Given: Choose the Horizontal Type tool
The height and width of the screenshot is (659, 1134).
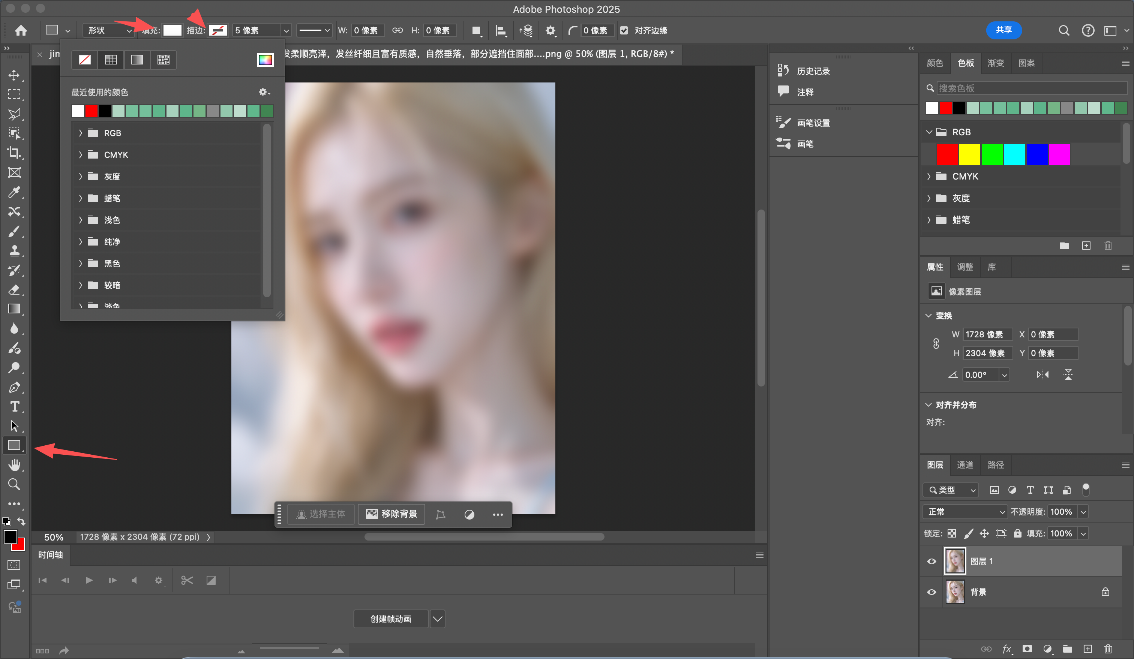Looking at the screenshot, I should pyautogui.click(x=14, y=407).
